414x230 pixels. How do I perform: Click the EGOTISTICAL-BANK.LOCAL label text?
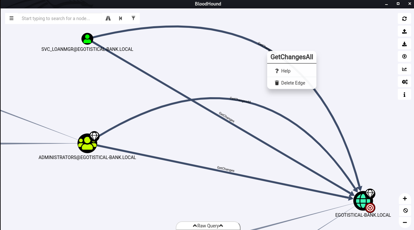pos(363,215)
